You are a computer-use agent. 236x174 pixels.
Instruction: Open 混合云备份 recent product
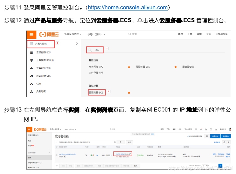188,67
